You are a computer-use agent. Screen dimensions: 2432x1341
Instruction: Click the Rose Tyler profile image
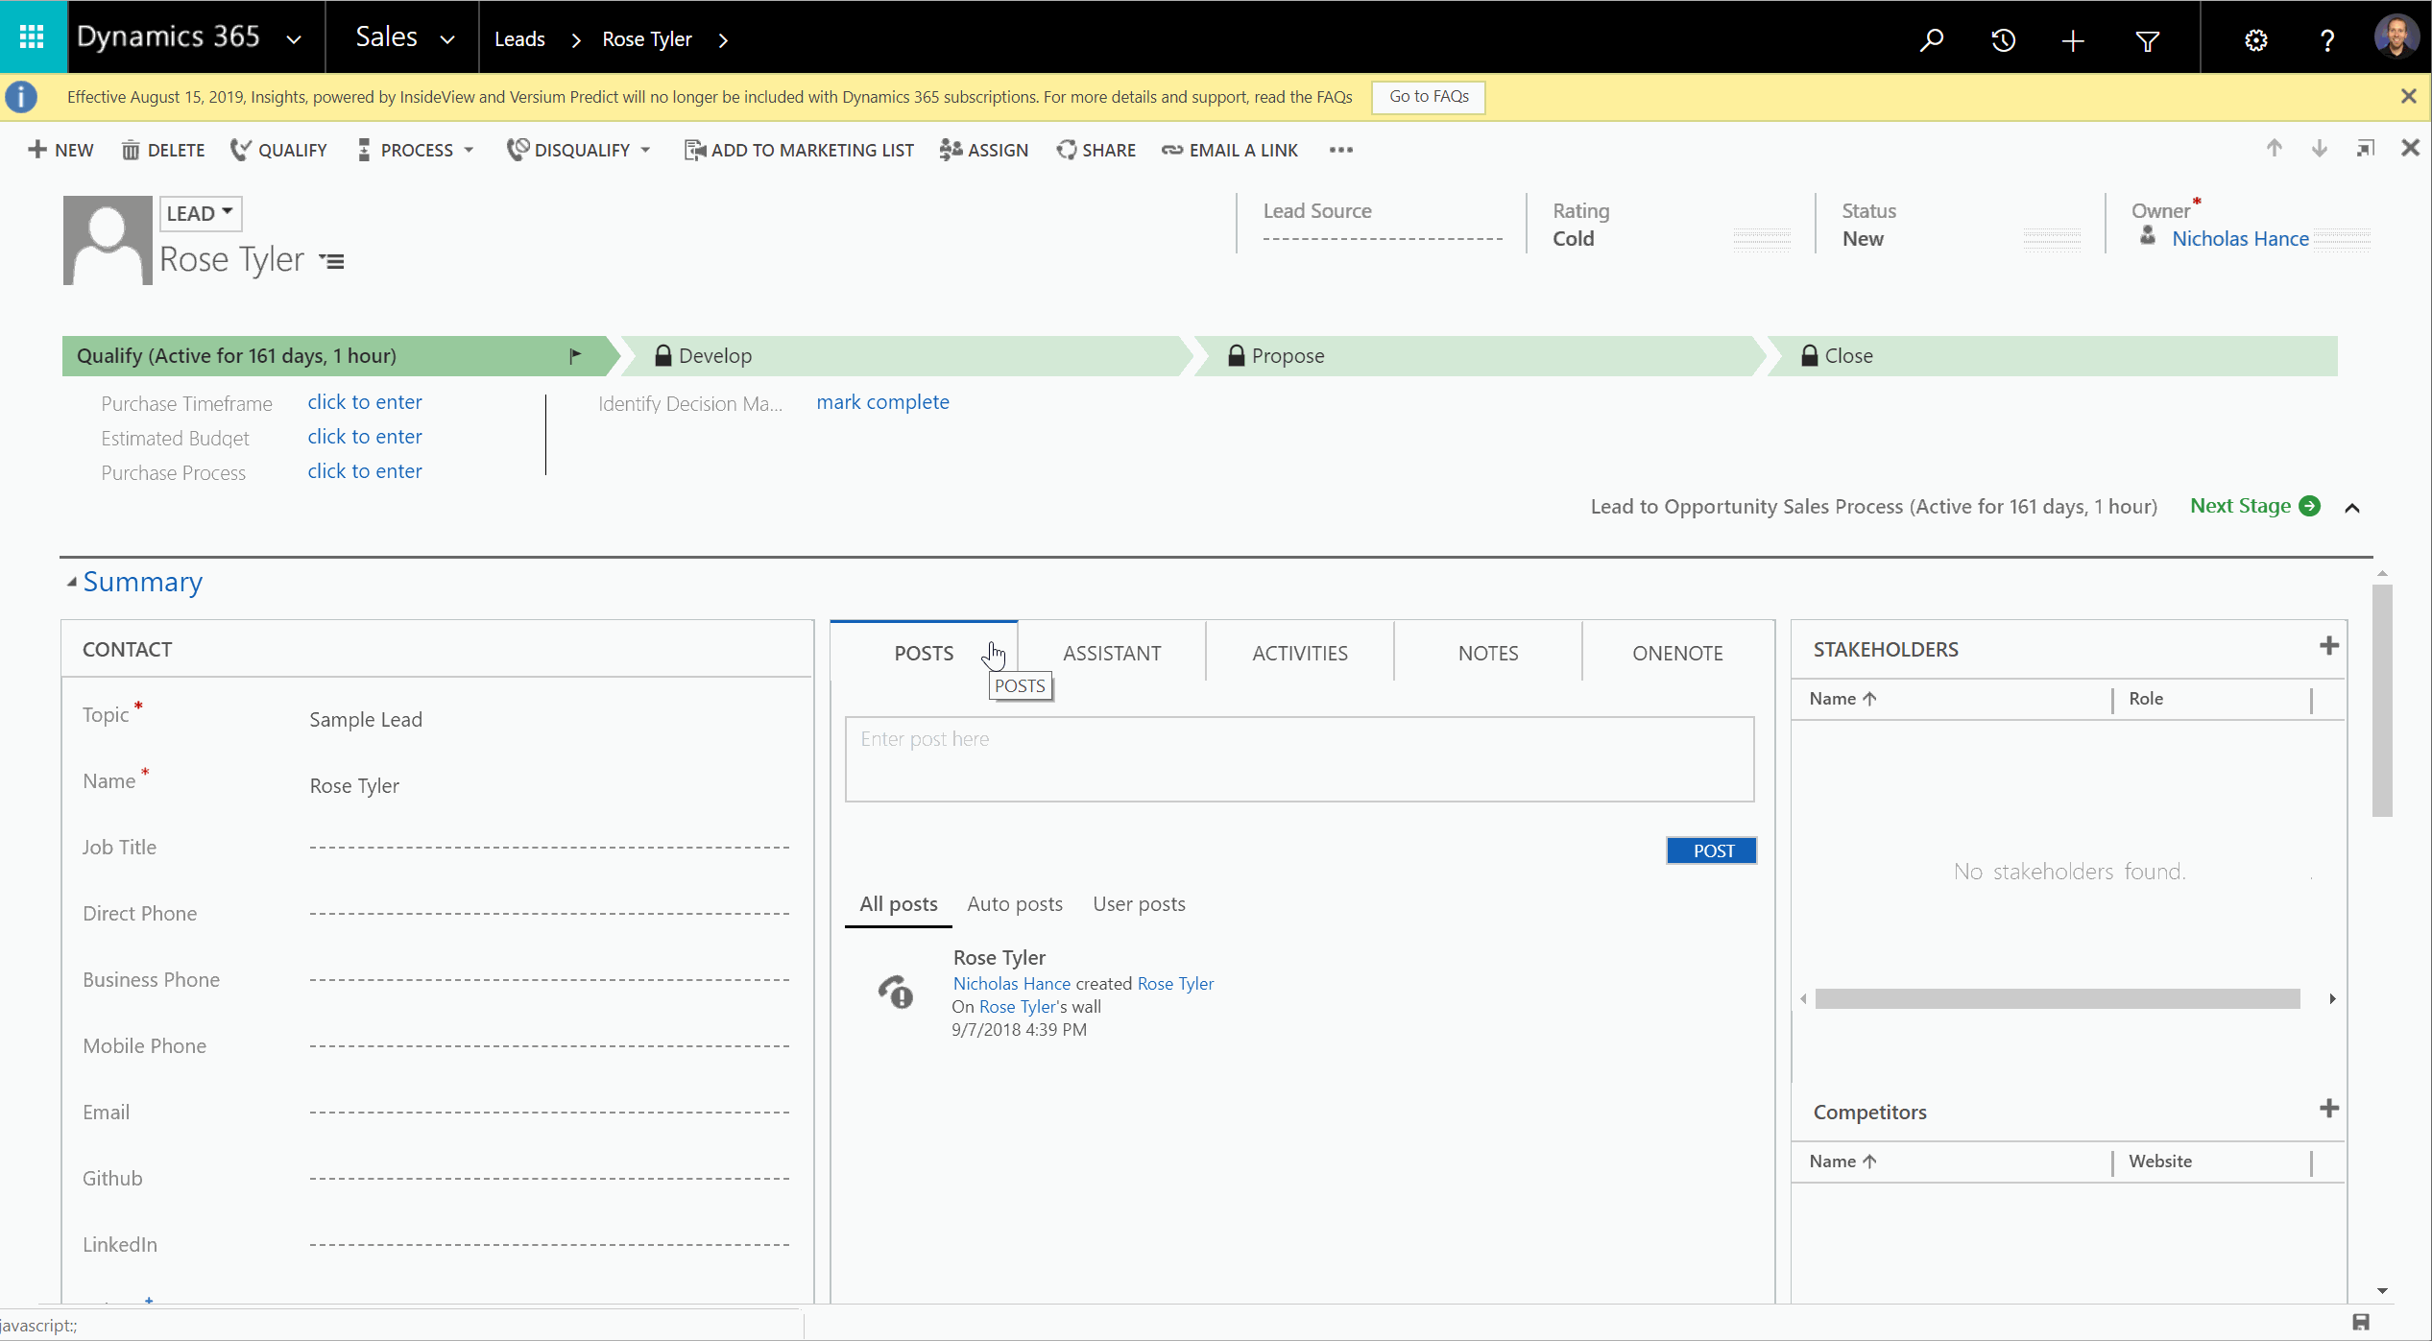point(108,240)
